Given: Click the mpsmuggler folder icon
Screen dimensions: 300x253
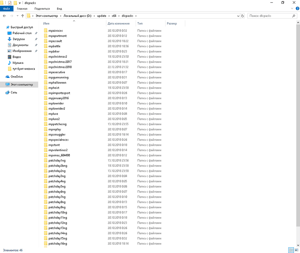Looking at the screenshot, I should [45, 134].
